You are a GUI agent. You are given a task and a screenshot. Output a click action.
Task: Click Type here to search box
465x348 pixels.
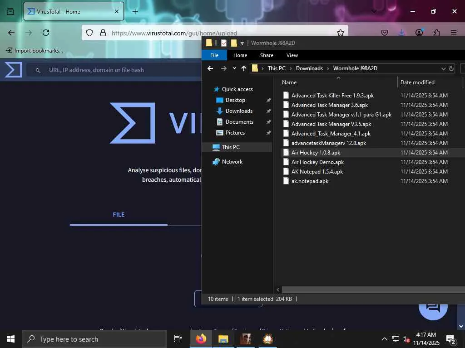(94, 339)
